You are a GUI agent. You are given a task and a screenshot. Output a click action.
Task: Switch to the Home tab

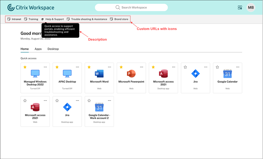[x=25, y=49]
